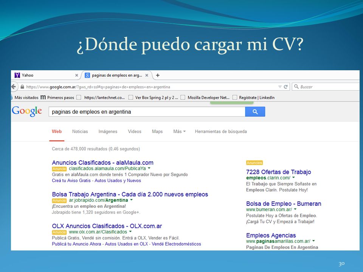Open the lantechnet bookmark
The width and height of the screenshot is (363, 272).
click(101, 97)
